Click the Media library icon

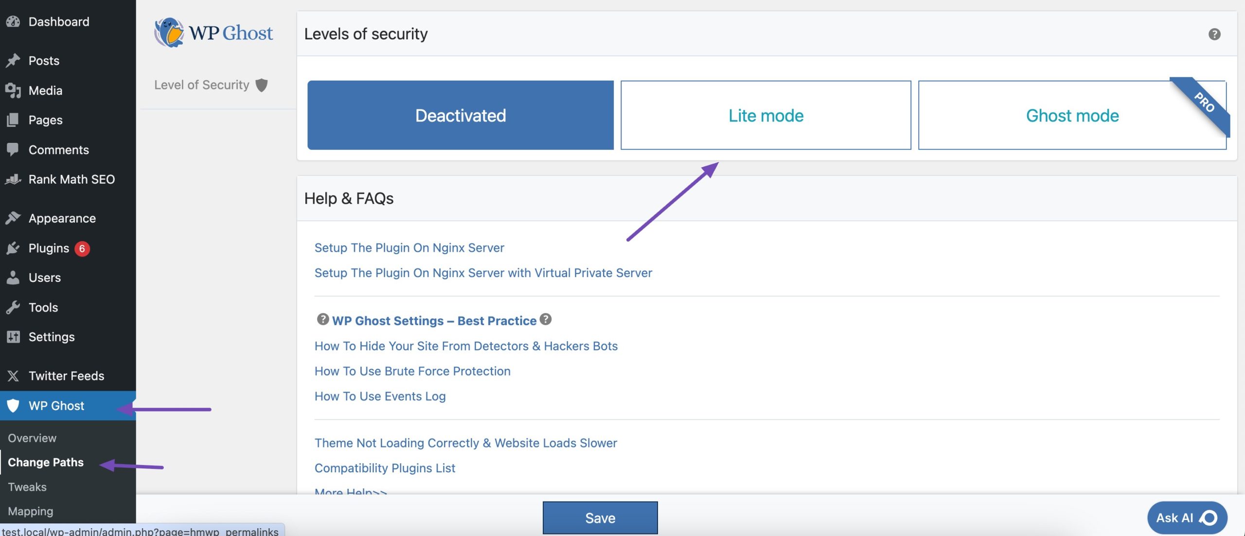pos(13,90)
